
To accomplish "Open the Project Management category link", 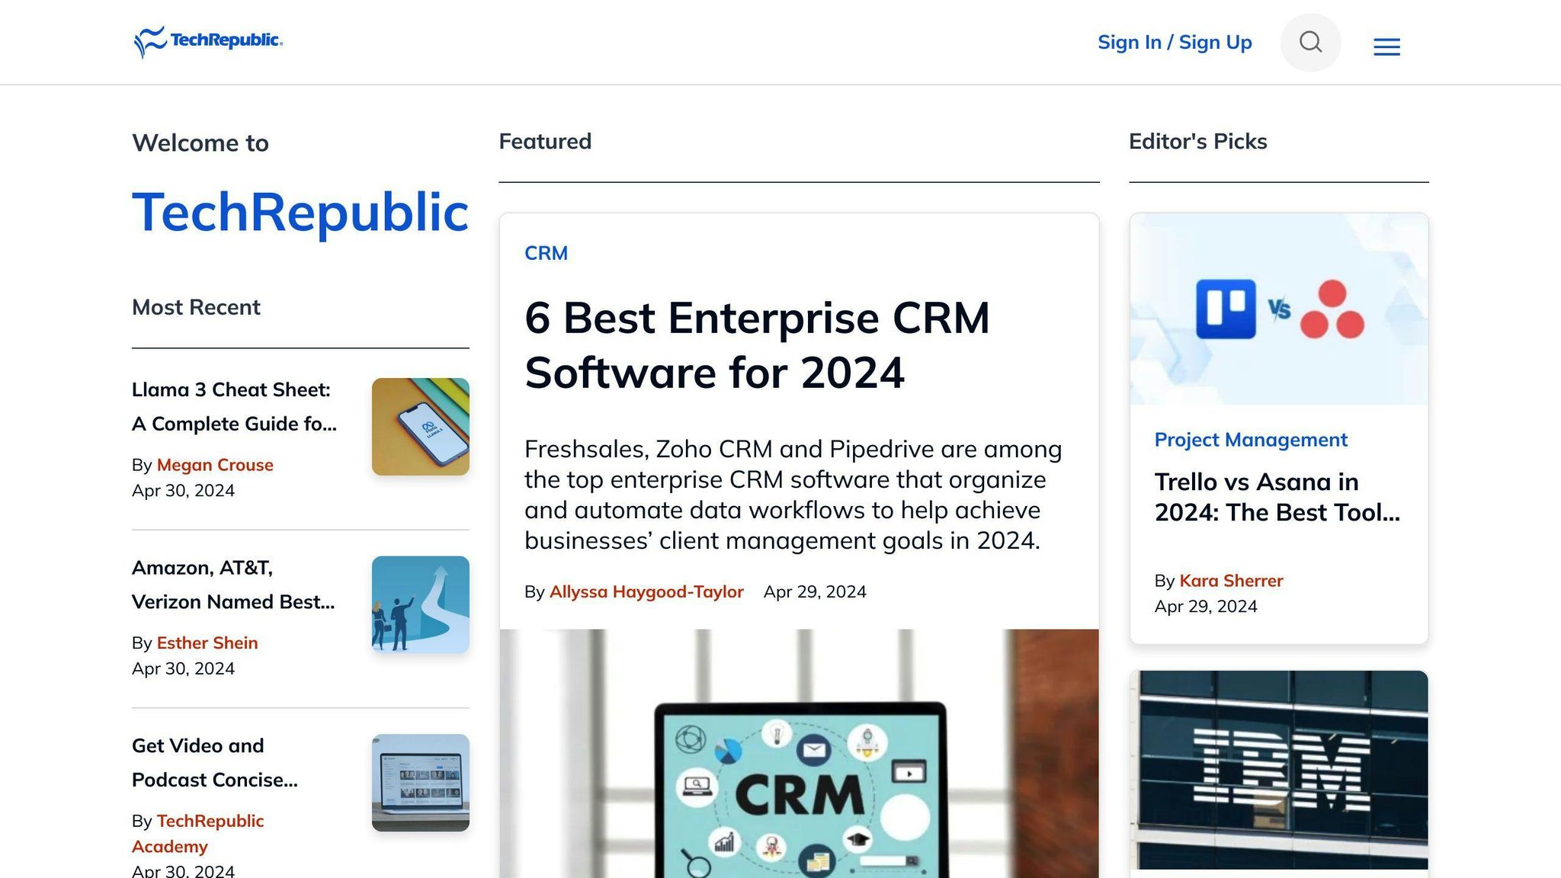I will 1250,440.
